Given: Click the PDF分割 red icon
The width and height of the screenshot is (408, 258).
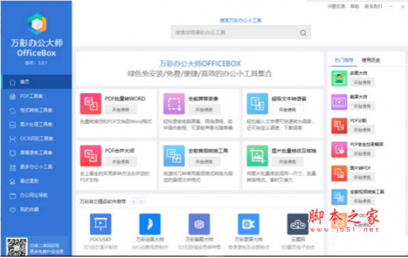Looking at the screenshot, I should pyautogui.click(x=339, y=126).
